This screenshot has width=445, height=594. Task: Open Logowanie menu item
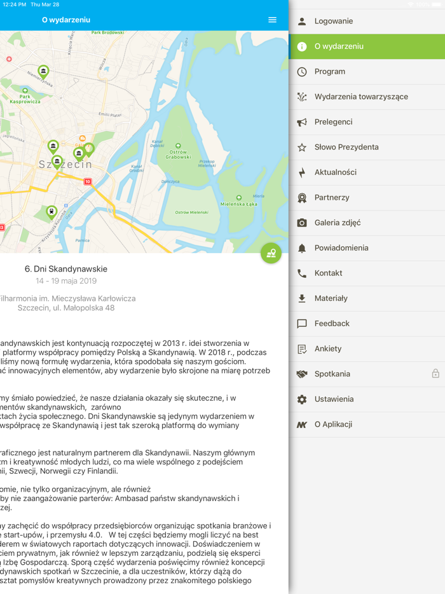click(367, 21)
